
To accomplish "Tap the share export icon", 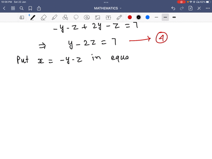I will (39, 8).
